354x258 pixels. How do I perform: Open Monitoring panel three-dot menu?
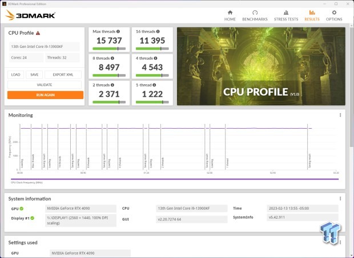tap(340, 115)
